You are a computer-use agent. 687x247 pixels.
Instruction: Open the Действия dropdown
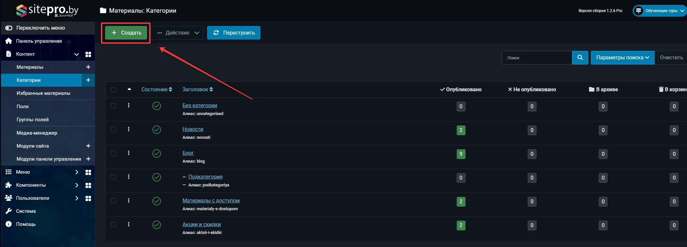click(x=177, y=33)
